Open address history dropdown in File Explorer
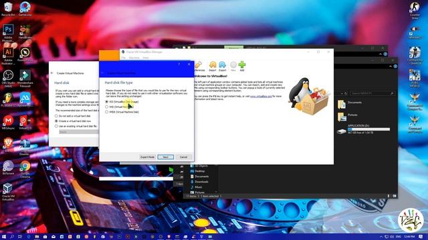Viewport: 428px width, 240px height. pos(342,93)
